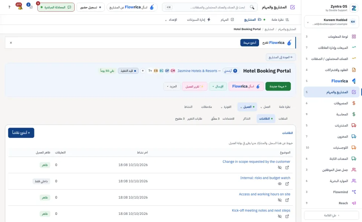Dismiss the Flowrica suggestion banner

point(11,43)
